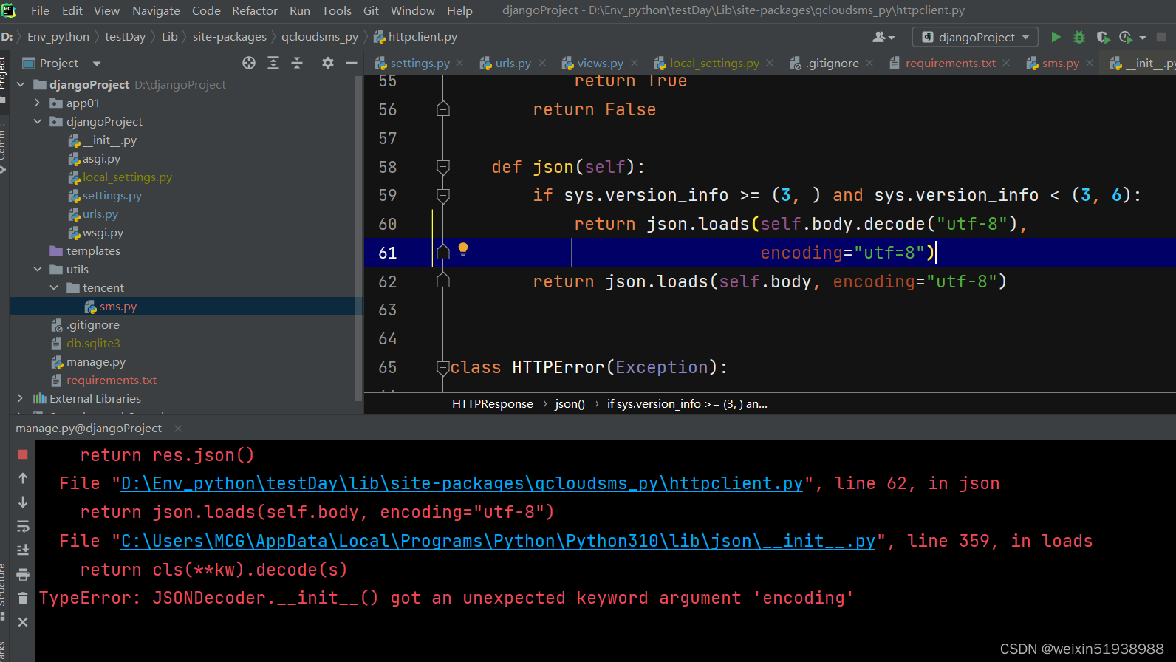The image size is (1176, 662).
Task: Open the Tools menu
Action: [x=336, y=10]
